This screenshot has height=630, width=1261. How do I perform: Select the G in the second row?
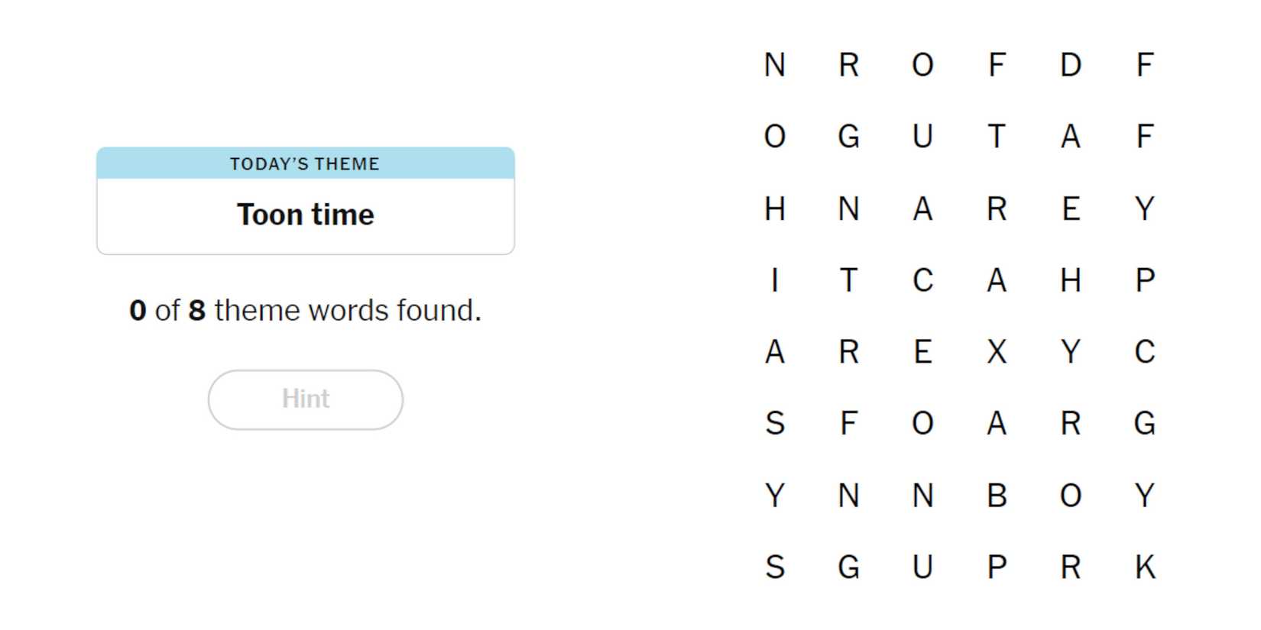click(x=848, y=137)
